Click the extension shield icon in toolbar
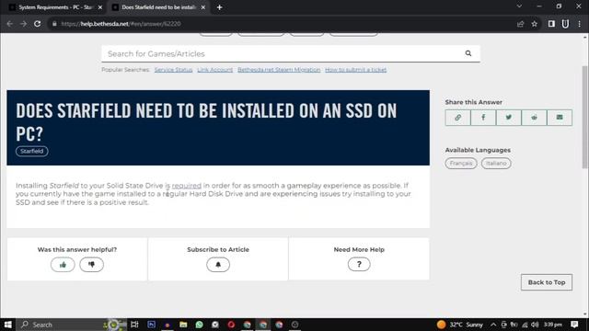589x331 pixels. (565, 24)
